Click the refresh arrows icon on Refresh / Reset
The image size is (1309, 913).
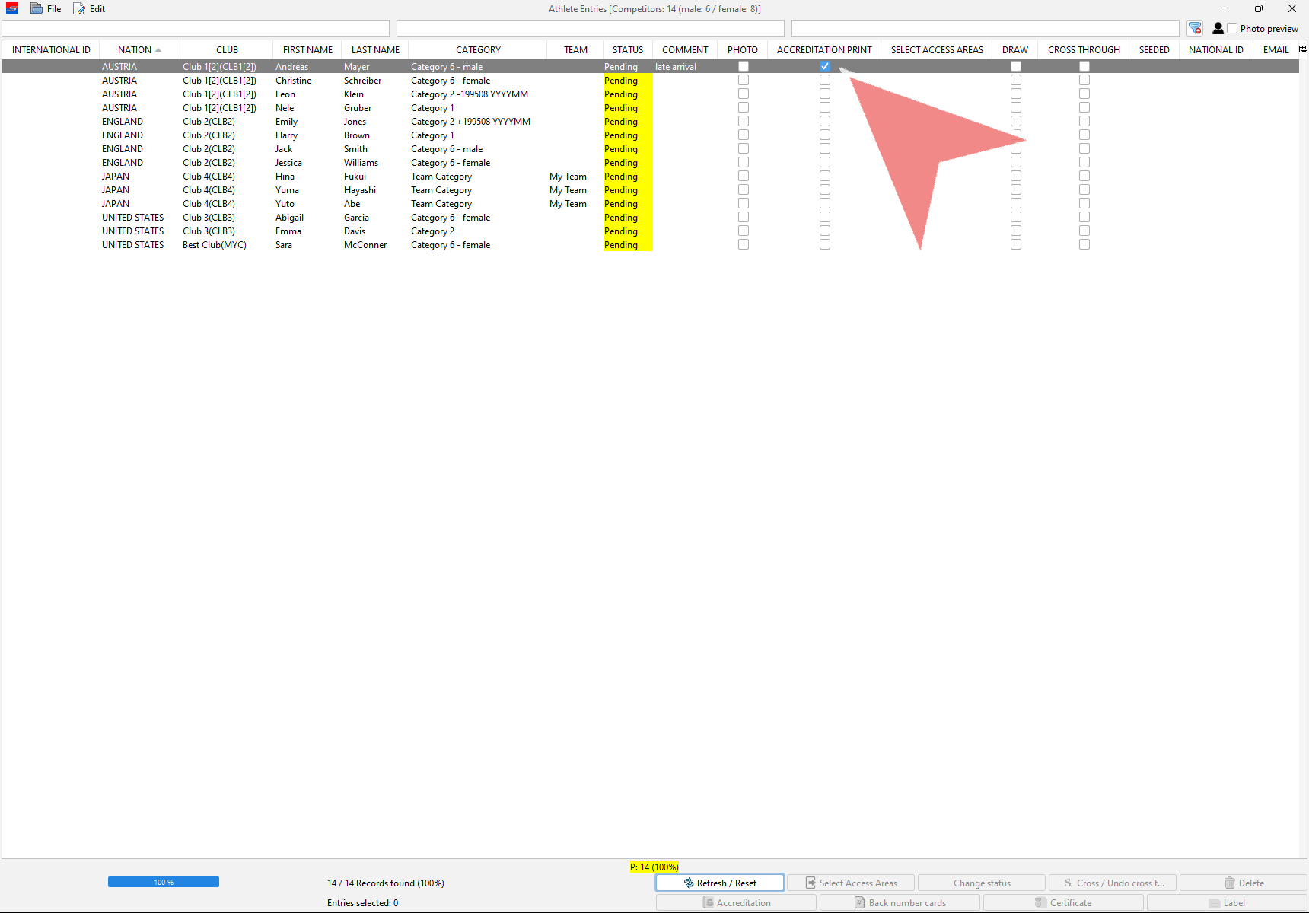(x=689, y=883)
